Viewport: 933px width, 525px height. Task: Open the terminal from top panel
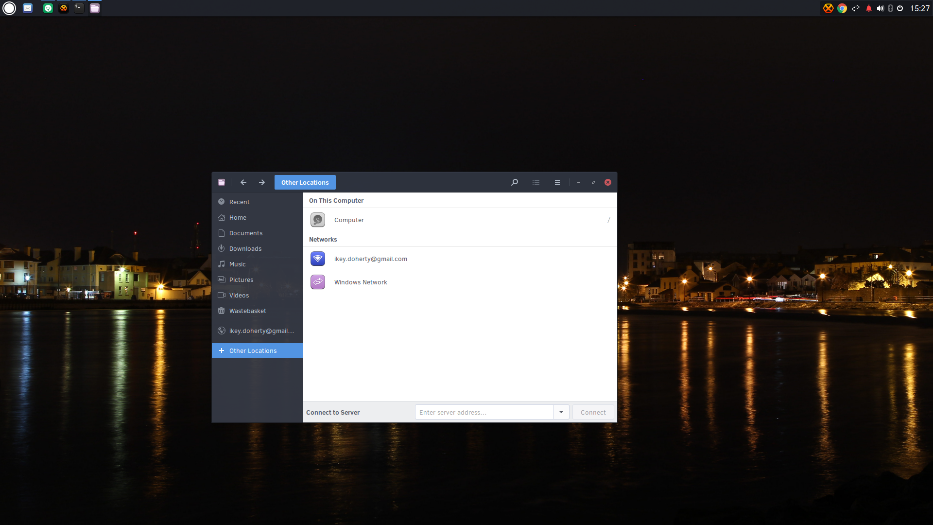(x=79, y=8)
